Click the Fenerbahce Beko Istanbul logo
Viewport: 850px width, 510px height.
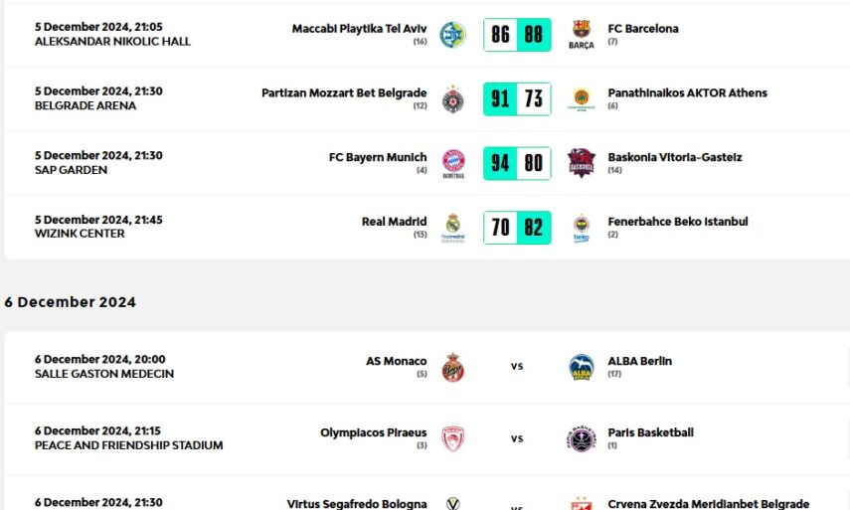point(582,228)
